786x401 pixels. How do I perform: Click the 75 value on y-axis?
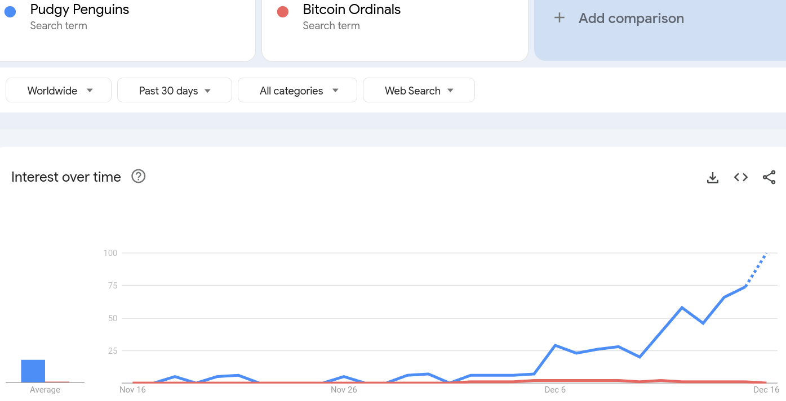pos(113,286)
